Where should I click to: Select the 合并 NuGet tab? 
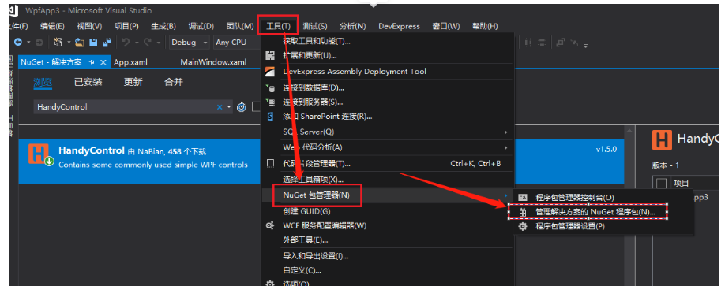click(174, 82)
